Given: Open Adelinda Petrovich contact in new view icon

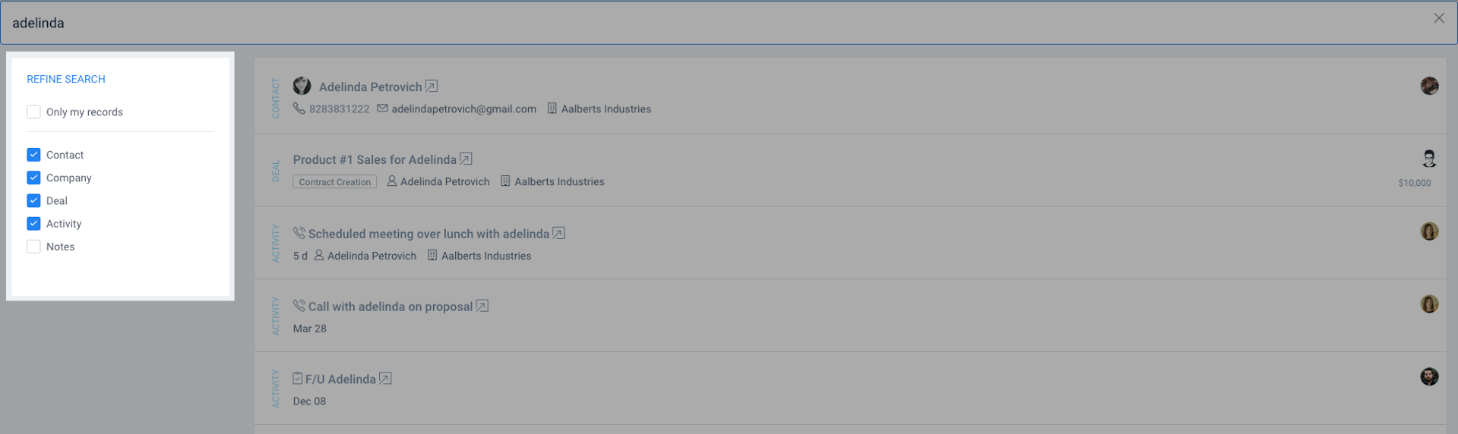Looking at the screenshot, I should click(432, 86).
